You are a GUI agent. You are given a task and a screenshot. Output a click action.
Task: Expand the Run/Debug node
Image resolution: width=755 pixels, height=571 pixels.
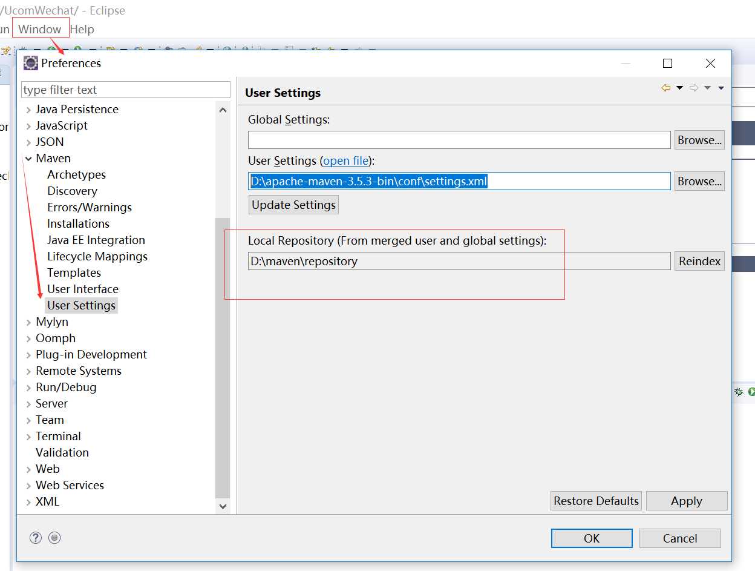click(x=28, y=388)
